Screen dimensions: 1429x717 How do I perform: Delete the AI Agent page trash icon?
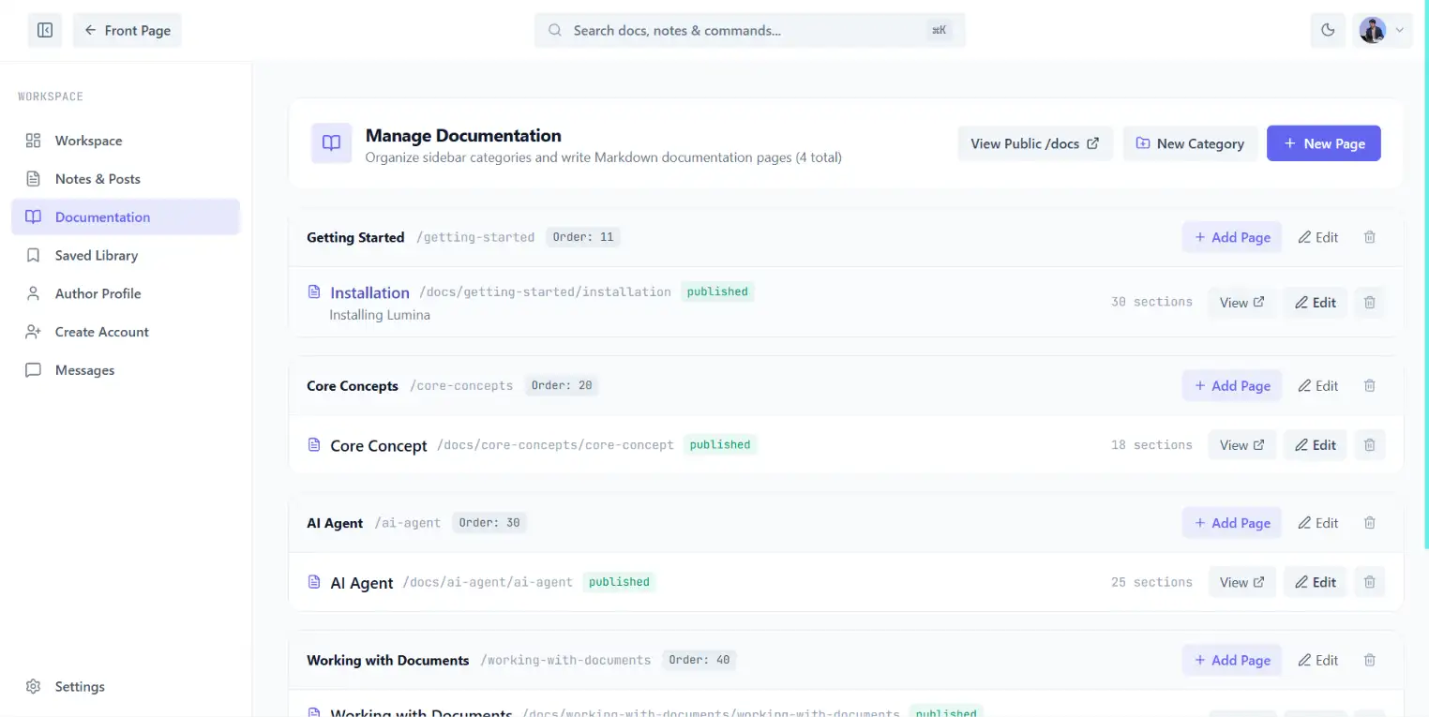point(1370,582)
